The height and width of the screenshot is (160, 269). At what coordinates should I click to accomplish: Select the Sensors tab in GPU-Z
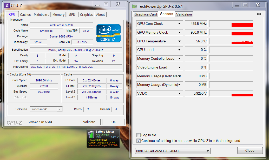166,14
